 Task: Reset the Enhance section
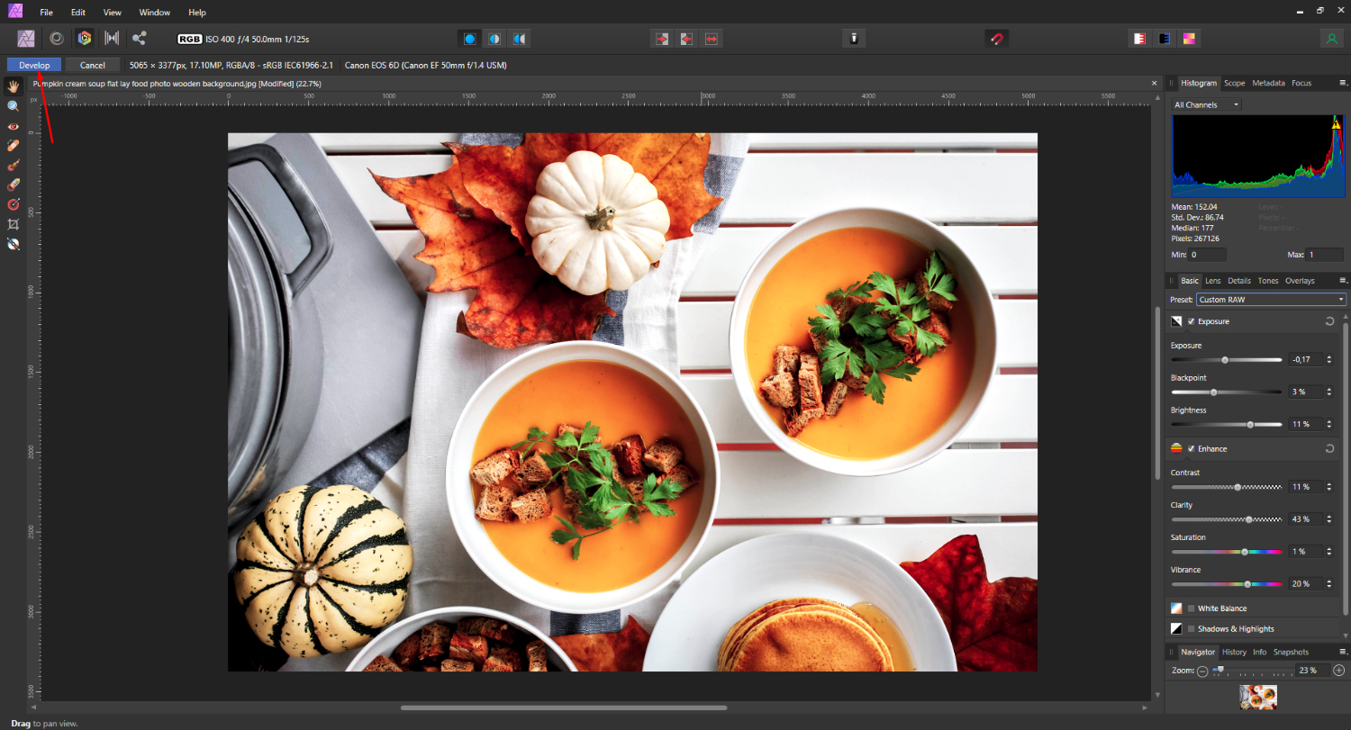1329,448
